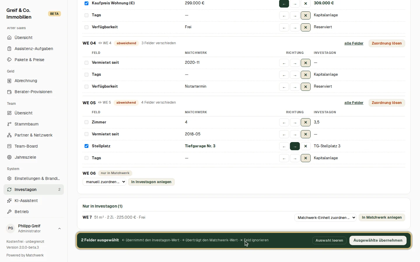The width and height of the screenshot is (420, 262).
Task: Click ignore X for Stellplatz row
Action: coord(306,146)
